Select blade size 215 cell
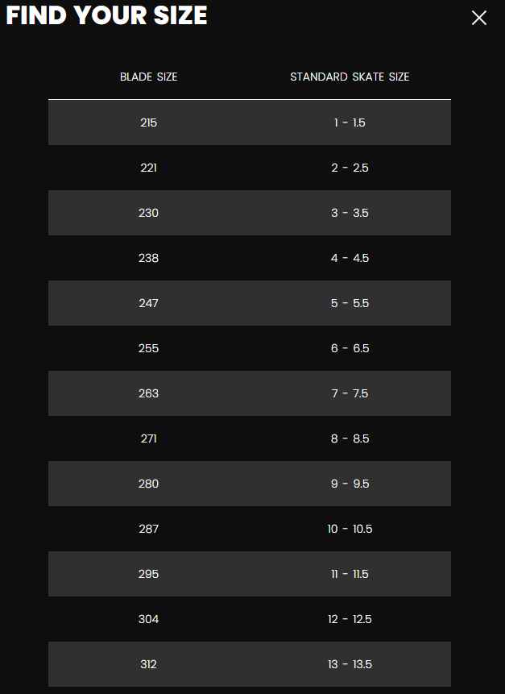505x694 pixels. point(149,123)
